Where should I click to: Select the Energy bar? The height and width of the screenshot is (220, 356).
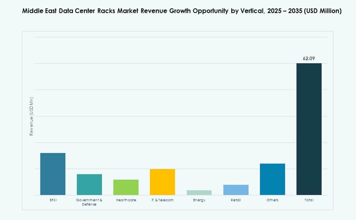199,192
